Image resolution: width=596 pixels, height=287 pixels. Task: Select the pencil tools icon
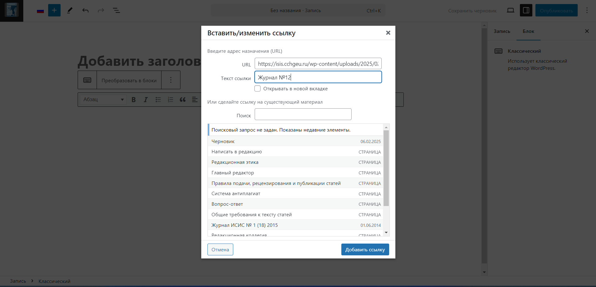[70, 11]
